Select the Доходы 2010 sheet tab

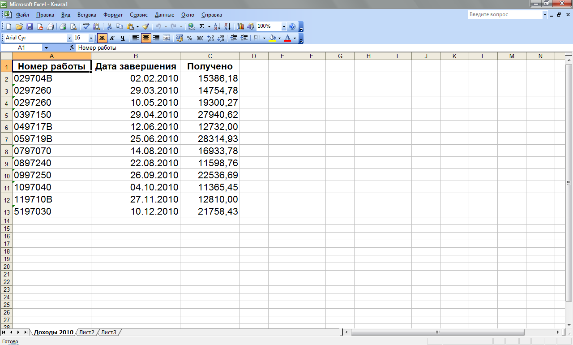(53, 332)
